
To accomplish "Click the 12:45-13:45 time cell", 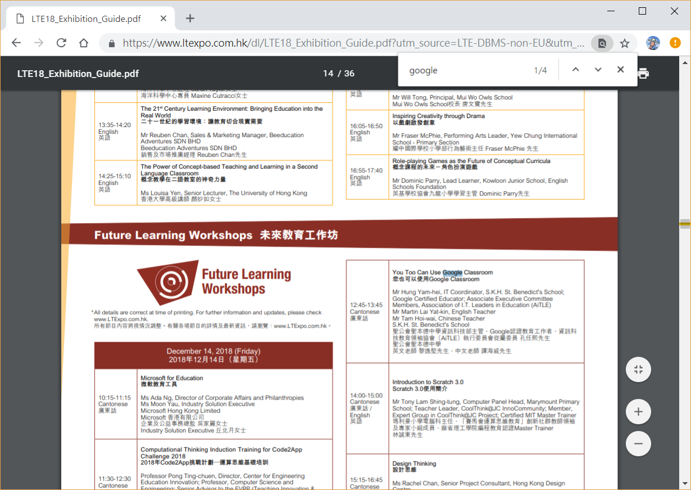I will point(366,312).
